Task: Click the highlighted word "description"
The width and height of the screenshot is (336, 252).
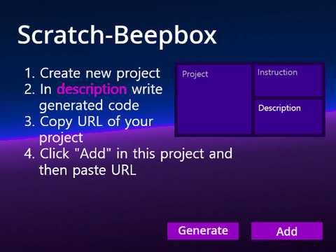Action: tap(92, 90)
